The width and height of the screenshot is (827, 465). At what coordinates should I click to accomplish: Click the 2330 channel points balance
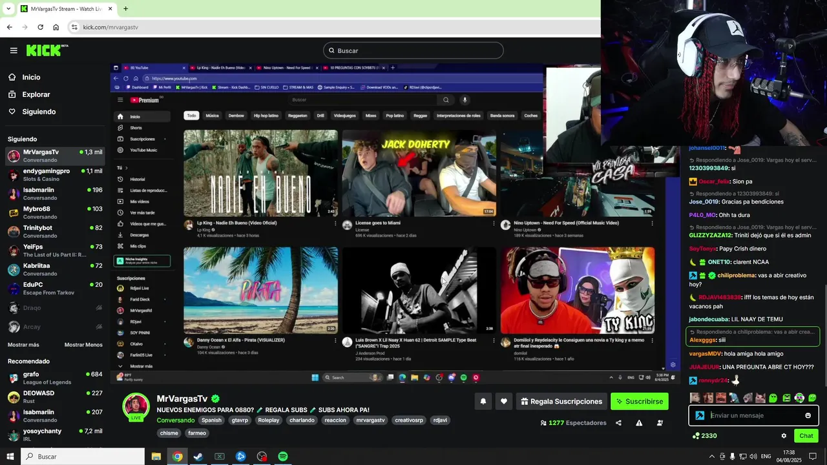click(704, 436)
